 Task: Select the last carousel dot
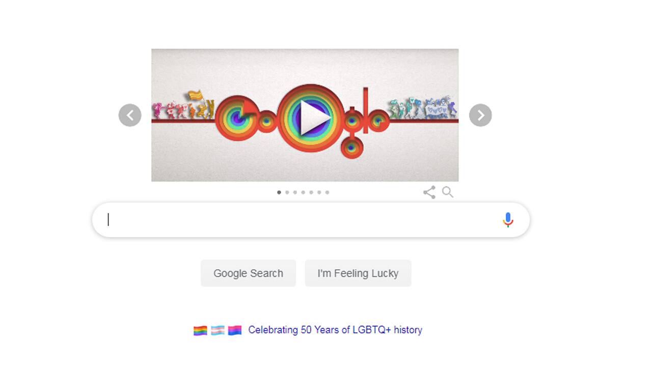[328, 192]
